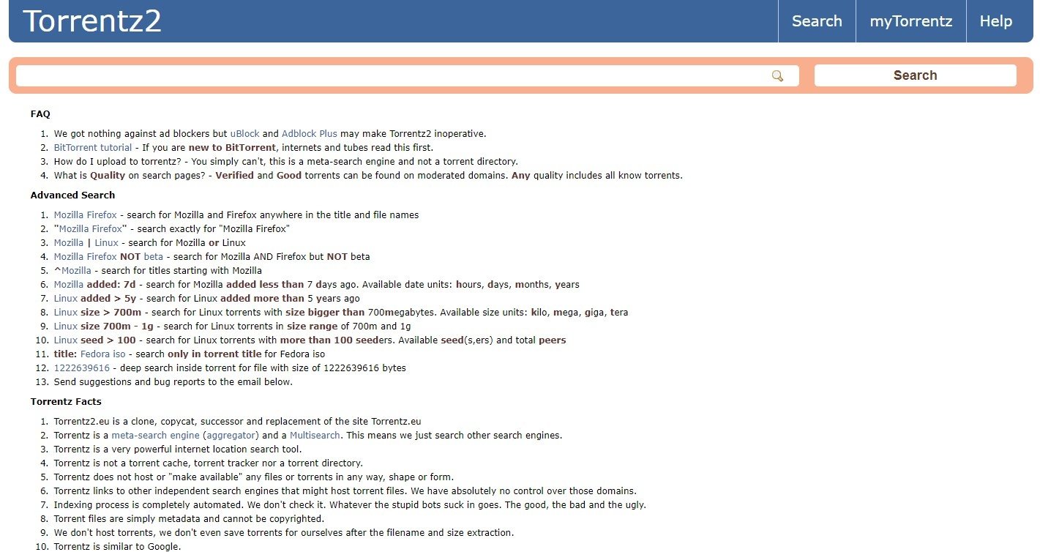Click text 'Torrent files are simply metadata and cannot be copyrighted.'
Image resolution: width=1040 pixels, height=552 pixels.
(x=189, y=519)
